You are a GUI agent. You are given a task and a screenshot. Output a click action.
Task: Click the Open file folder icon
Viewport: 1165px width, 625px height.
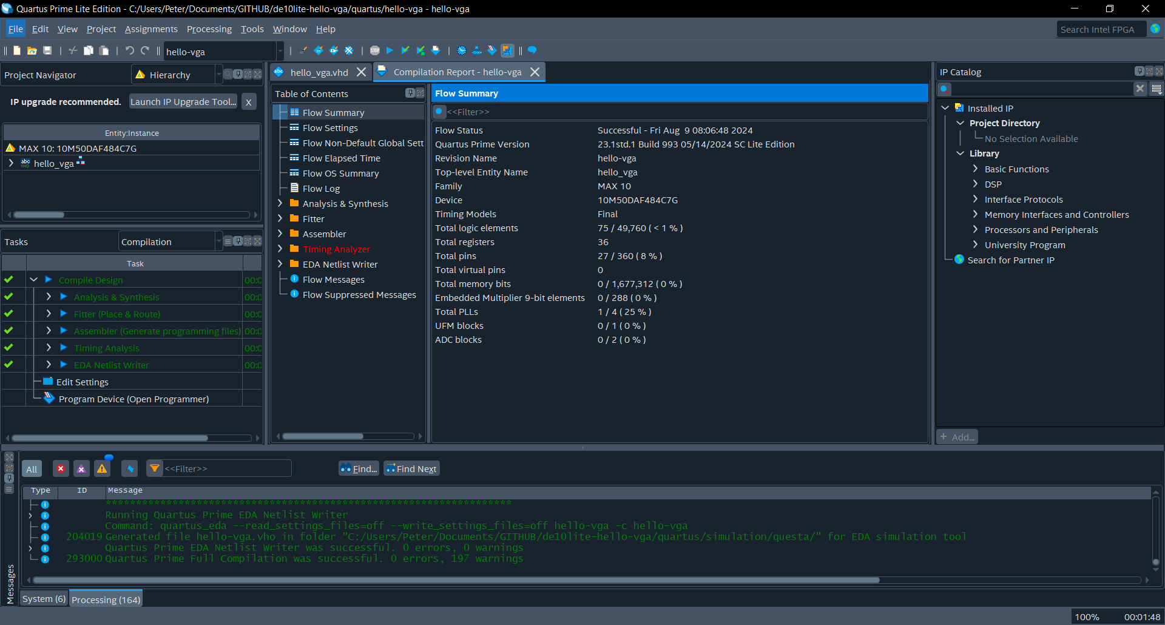pos(32,51)
